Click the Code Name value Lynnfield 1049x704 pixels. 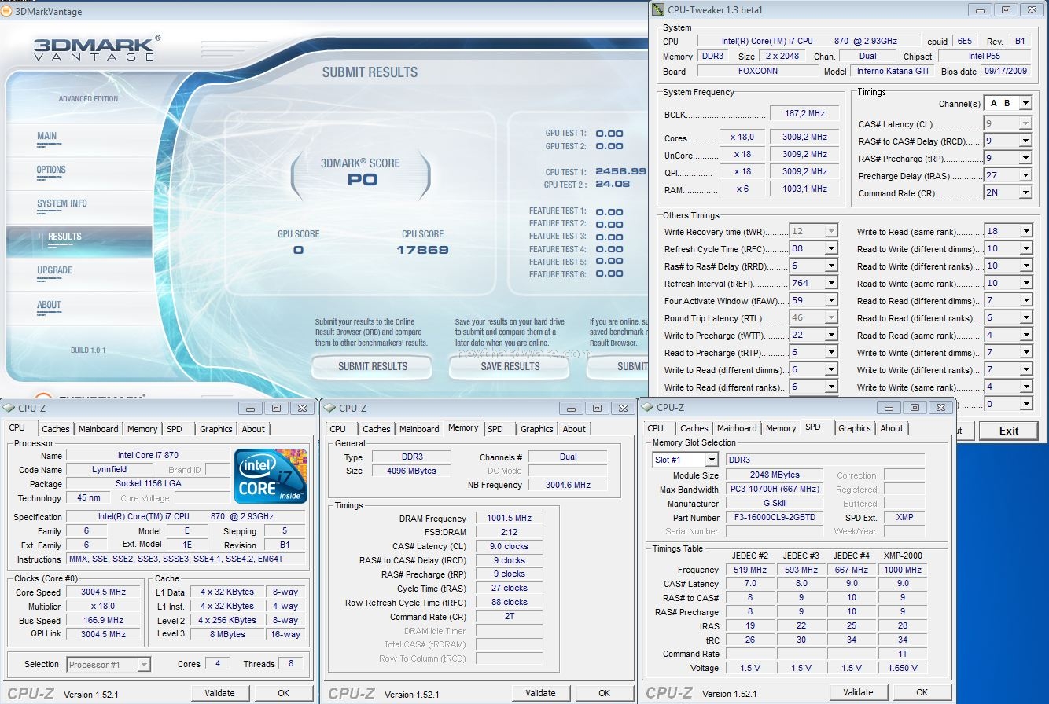click(109, 470)
